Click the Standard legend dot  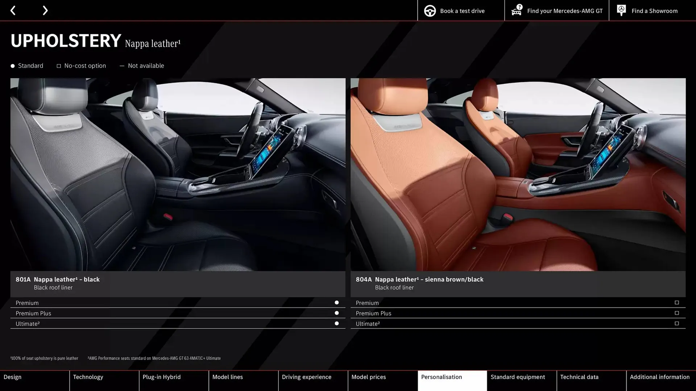(13, 66)
